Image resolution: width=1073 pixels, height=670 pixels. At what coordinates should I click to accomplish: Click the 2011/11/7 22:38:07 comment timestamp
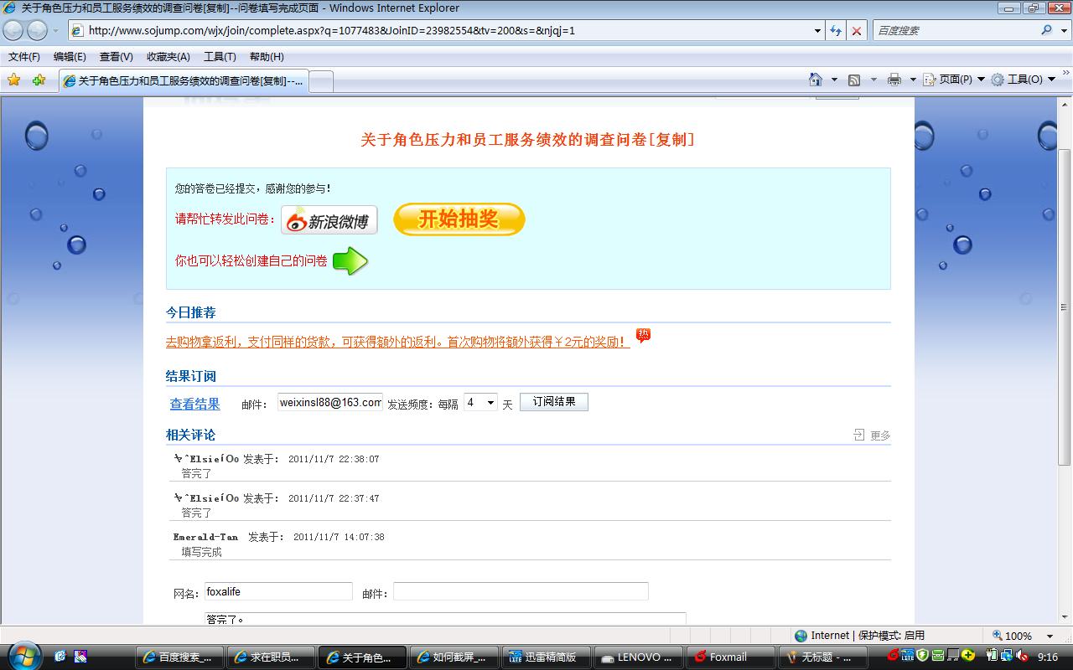tap(334, 459)
